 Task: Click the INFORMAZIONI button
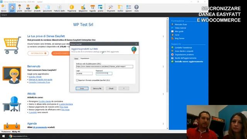pyautogui.click(x=38, y=53)
